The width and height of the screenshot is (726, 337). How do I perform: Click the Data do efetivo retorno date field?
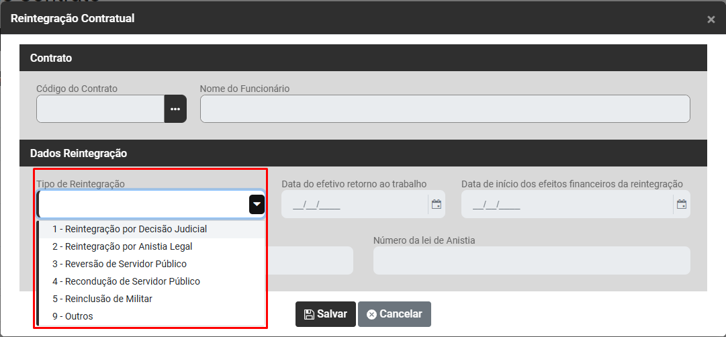(355, 204)
